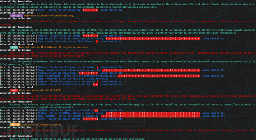The image size is (256, 140).
Task: Click 'Deploying 24/51.0' progress label
Action: (24, 79)
